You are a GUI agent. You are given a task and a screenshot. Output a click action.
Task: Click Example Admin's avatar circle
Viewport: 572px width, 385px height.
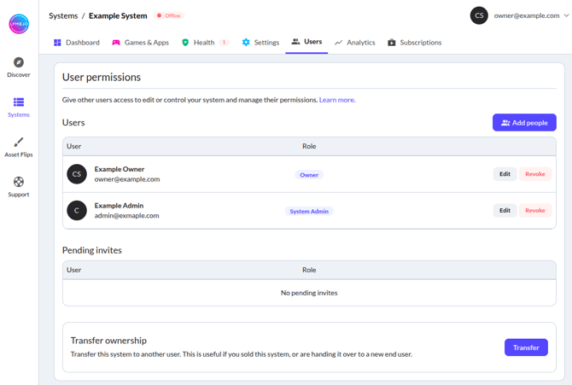tap(77, 210)
